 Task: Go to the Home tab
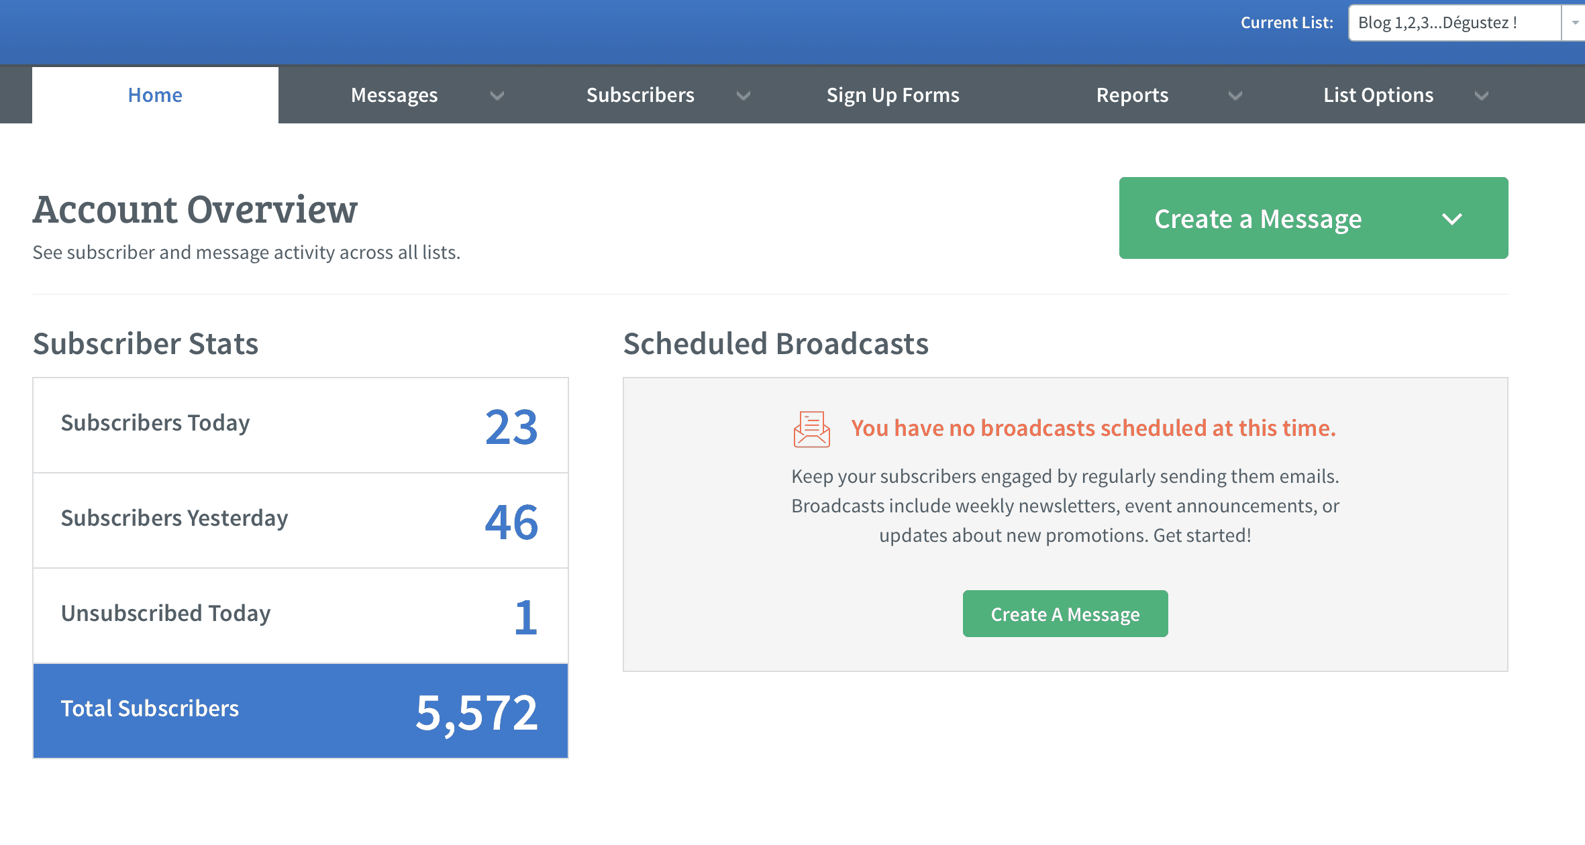click(x=155, y=95)
